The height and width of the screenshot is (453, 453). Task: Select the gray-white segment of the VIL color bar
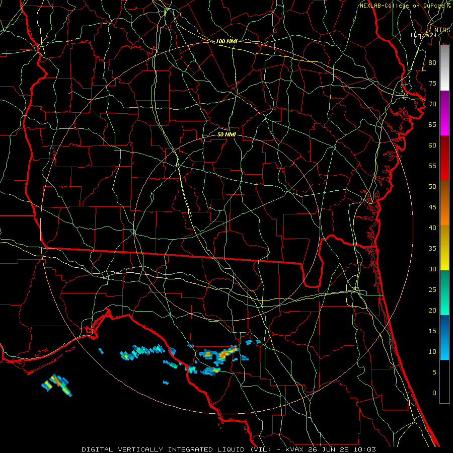444,67
